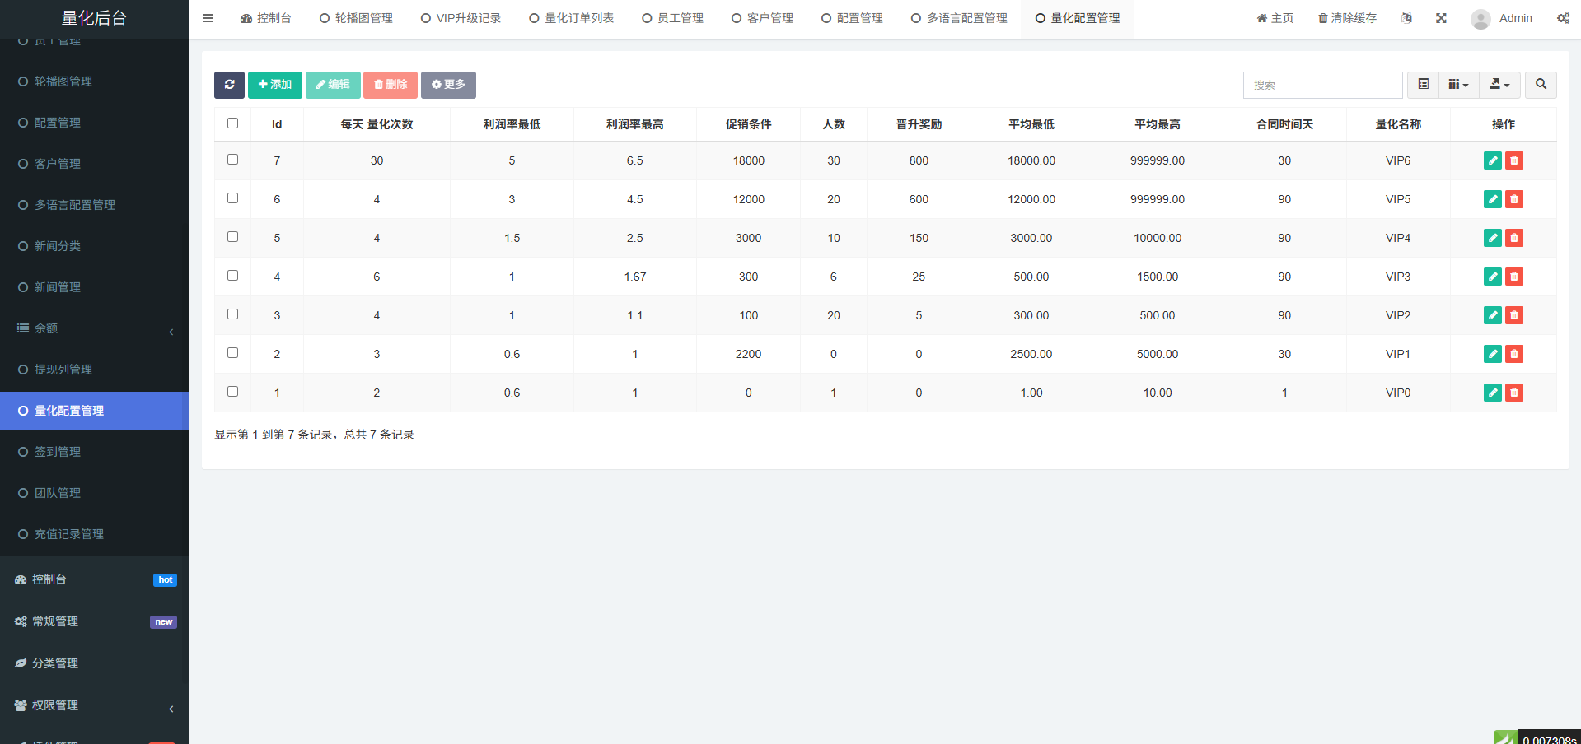
Task: Check the checkbox for row Id 3
Action: (232, 314)
